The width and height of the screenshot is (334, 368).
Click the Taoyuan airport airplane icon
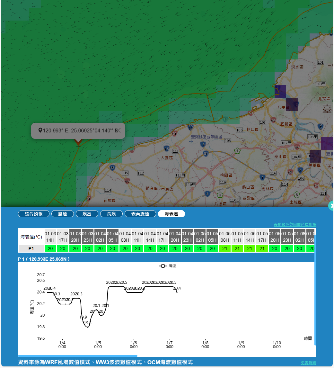(191, 141)
